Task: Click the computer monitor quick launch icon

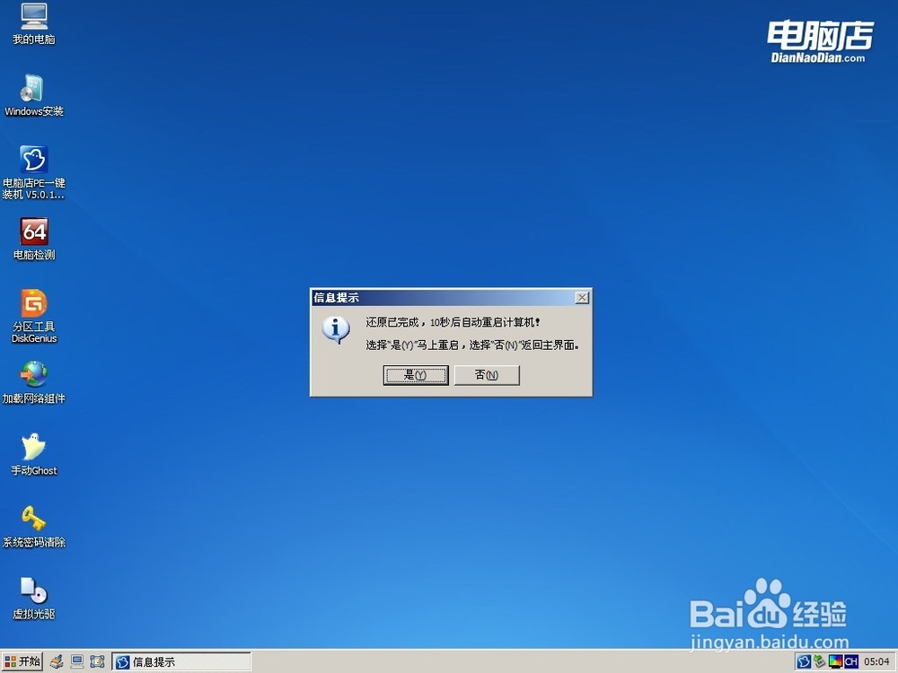Action: [76, 661]
